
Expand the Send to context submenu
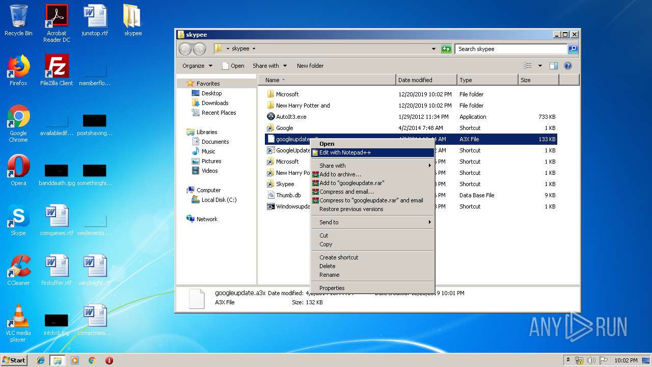pos(372,222)
